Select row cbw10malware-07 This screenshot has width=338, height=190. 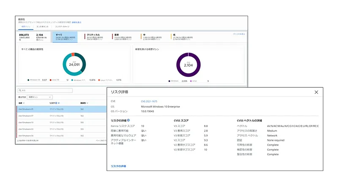click(61, 116)
